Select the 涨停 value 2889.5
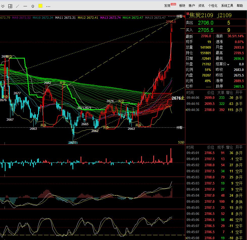Screen dimensions: 247x240 tap(239, 81)
